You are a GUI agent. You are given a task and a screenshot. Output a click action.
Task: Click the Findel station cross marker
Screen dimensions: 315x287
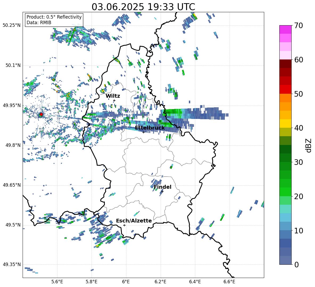tap(162, 192)
